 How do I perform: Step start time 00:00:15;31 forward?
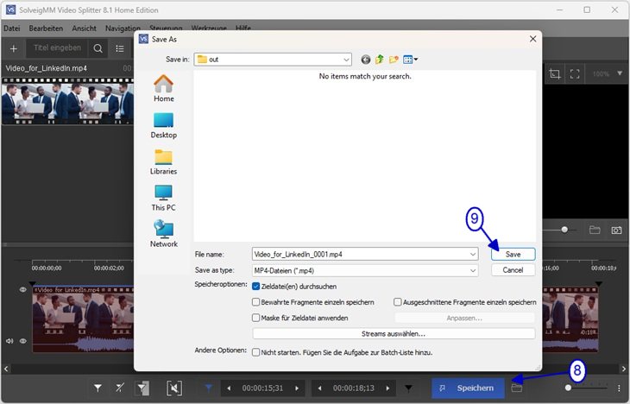297,388
